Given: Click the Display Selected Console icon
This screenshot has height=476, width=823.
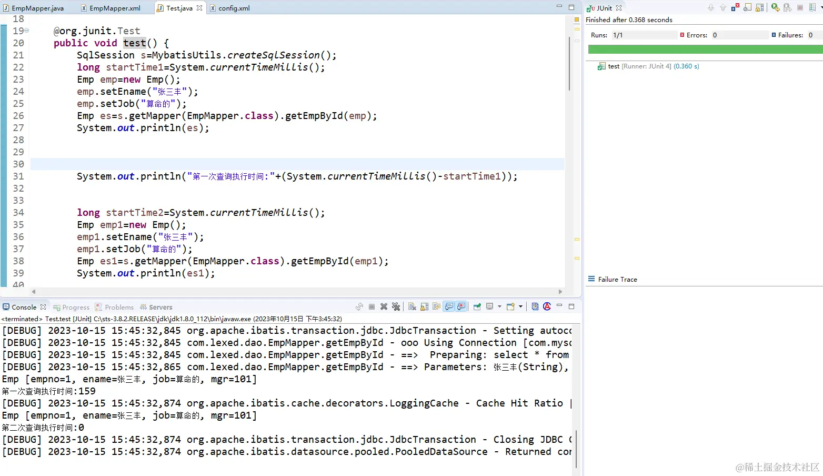Looking at the screenshot, I should 490,306.
